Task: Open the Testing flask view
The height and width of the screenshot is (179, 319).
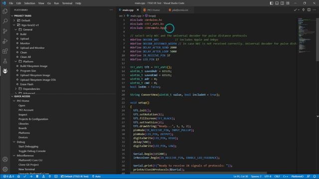Action: 5,61
